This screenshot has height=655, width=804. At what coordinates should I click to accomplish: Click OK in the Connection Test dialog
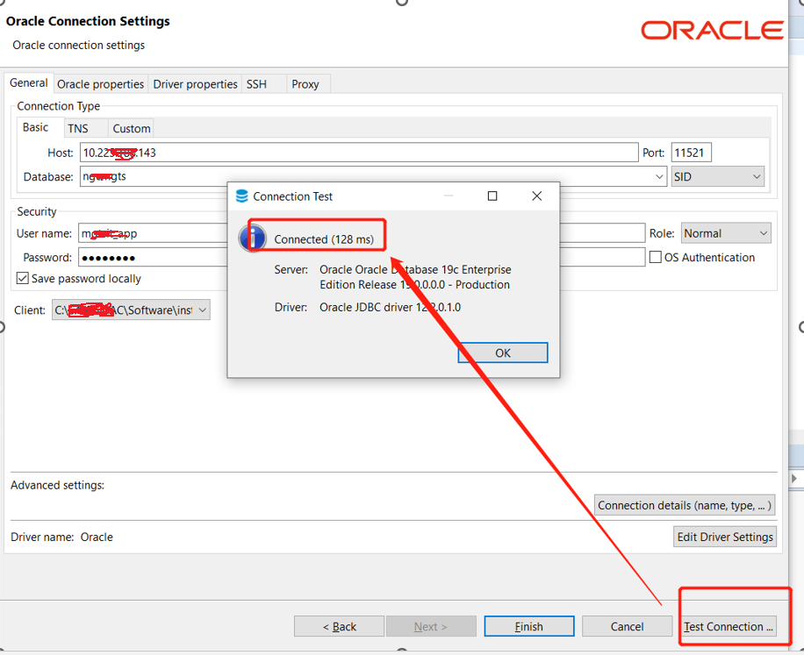point(502,352)
